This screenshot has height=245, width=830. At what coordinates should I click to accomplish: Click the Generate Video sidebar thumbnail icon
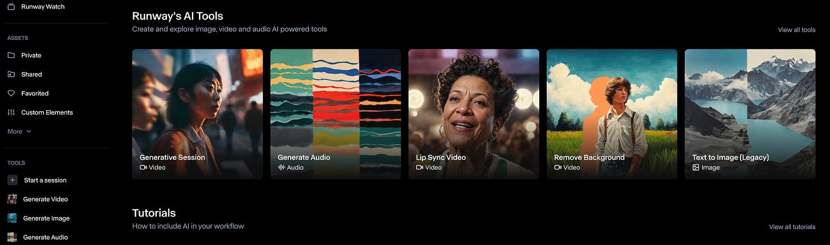click(12, 199)
